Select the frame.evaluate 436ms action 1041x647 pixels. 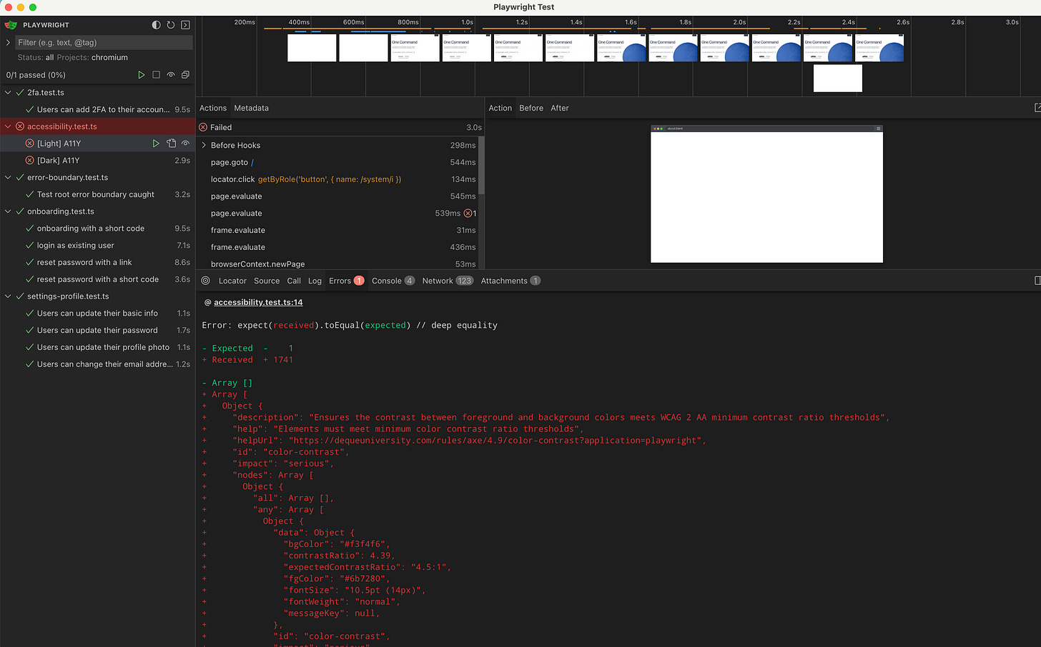[337, 247]
